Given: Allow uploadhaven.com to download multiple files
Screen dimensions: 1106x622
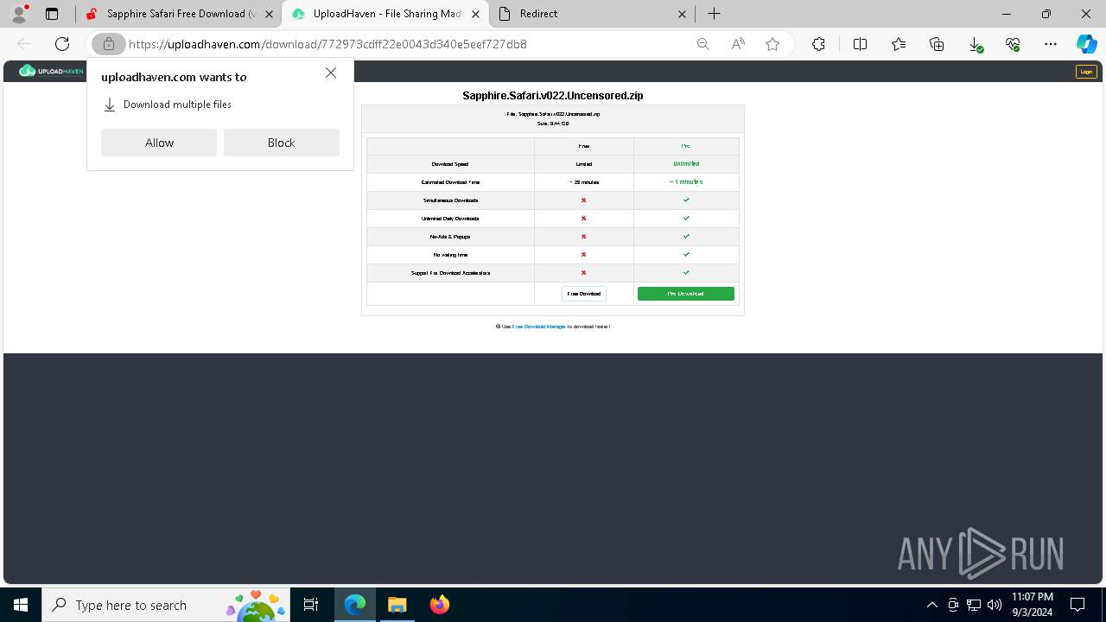Looking at the screenshot, I should [159, 143].
